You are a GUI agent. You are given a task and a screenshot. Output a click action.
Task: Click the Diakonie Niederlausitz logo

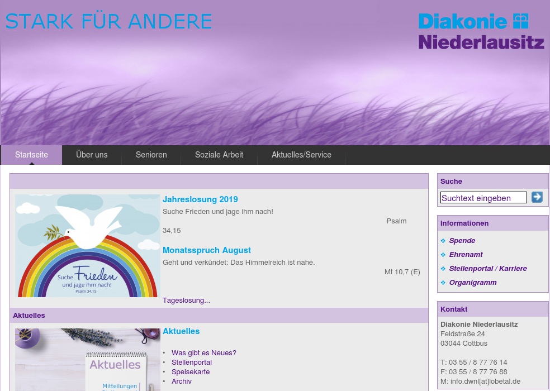pos(481,31)
